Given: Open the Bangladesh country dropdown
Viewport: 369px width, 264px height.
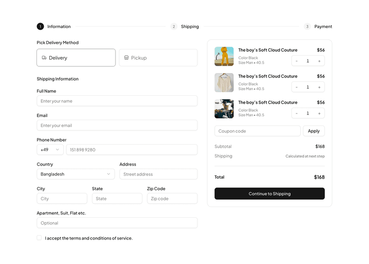Looking at the screenshot, I should click(x=75, y=174).
